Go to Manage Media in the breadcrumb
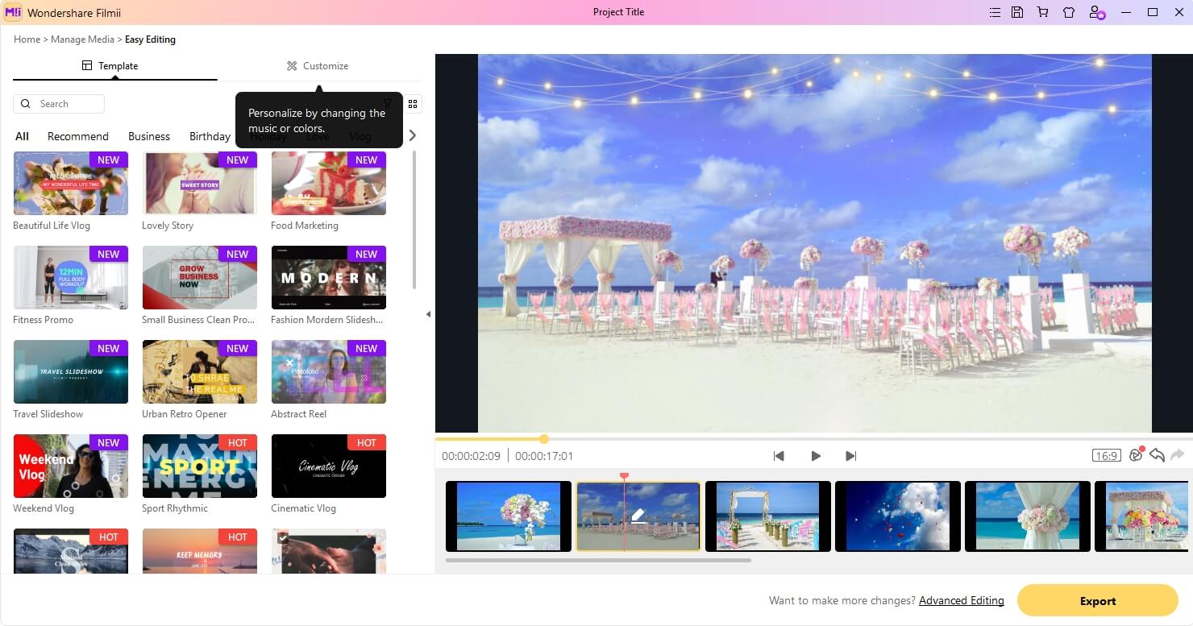Viewport: 1193px width, 626px height. pyautogui.click(x=83, y=39)
